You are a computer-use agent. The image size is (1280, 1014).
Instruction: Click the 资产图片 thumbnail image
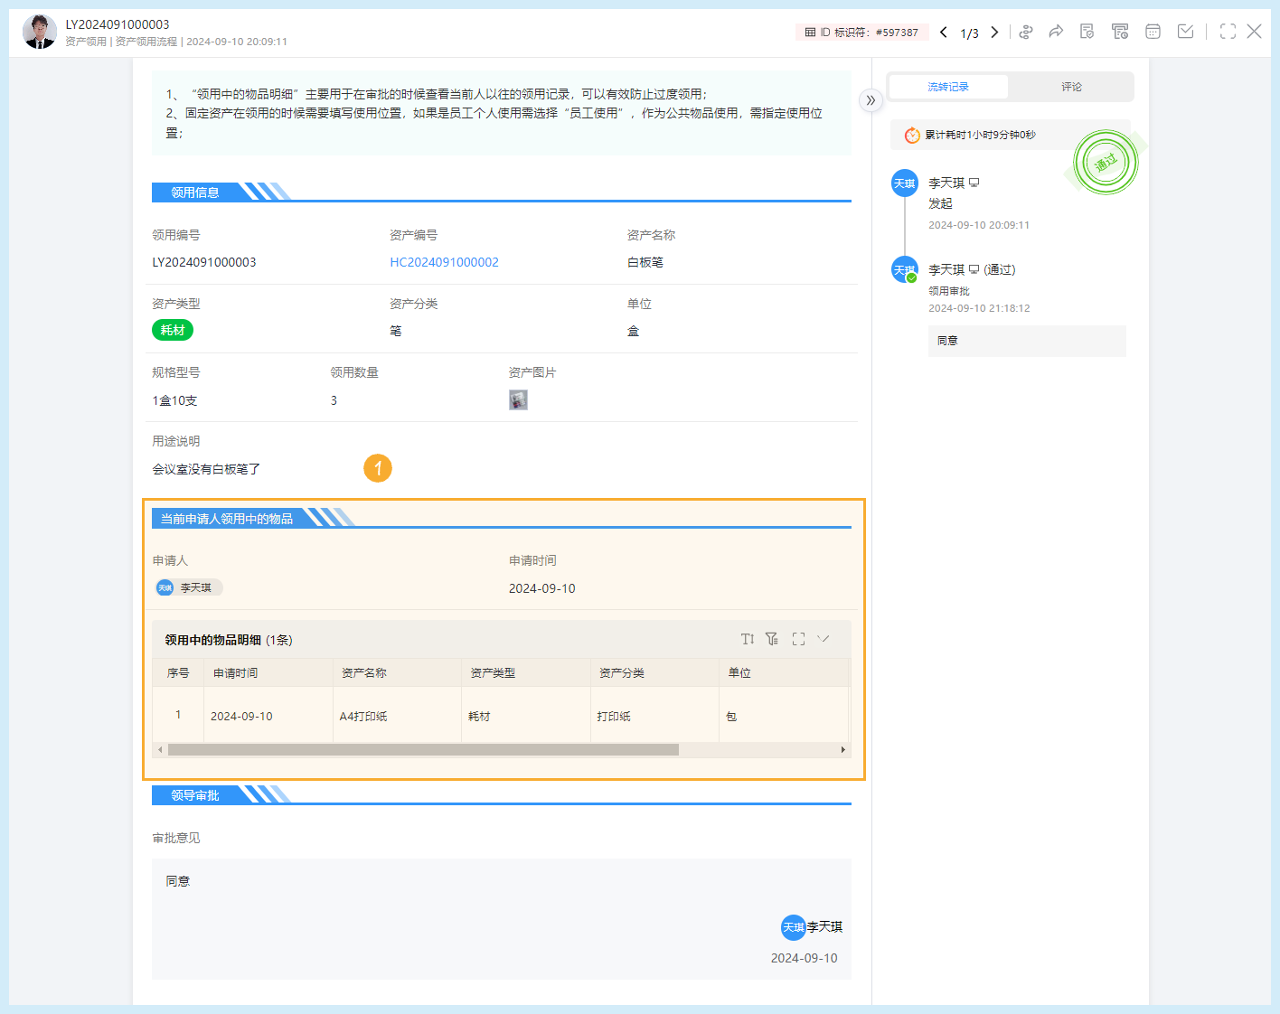[x=518, y=399]
